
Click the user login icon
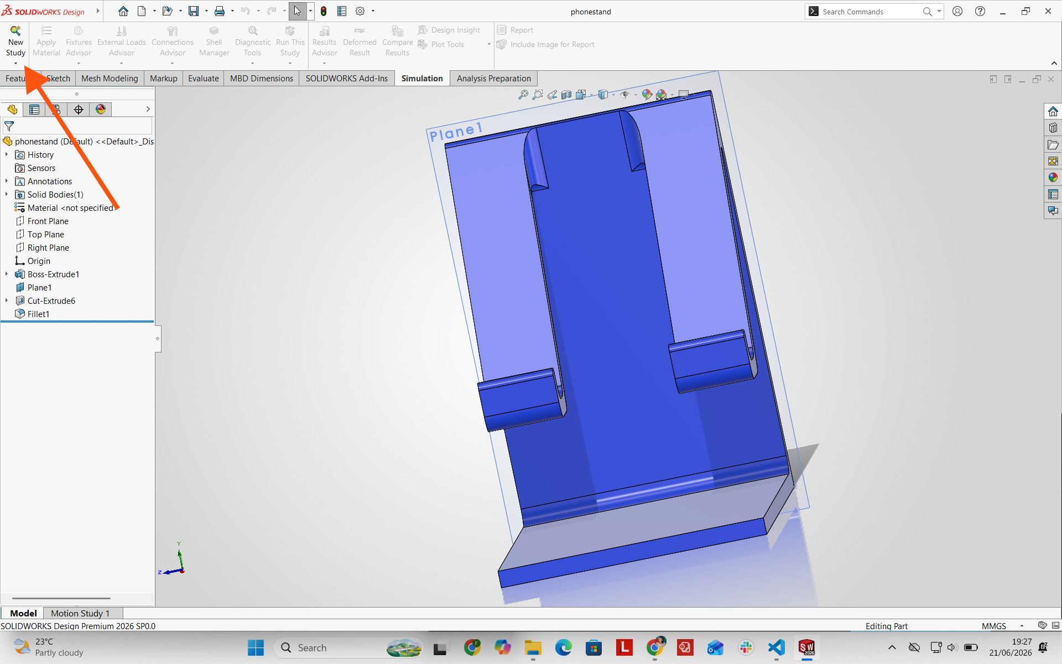(957, 11)
